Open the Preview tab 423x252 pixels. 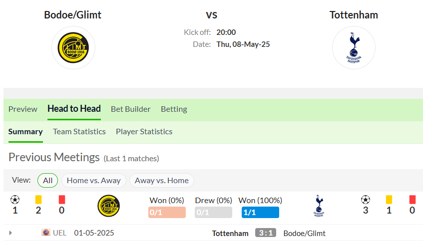tap(22, 109)
